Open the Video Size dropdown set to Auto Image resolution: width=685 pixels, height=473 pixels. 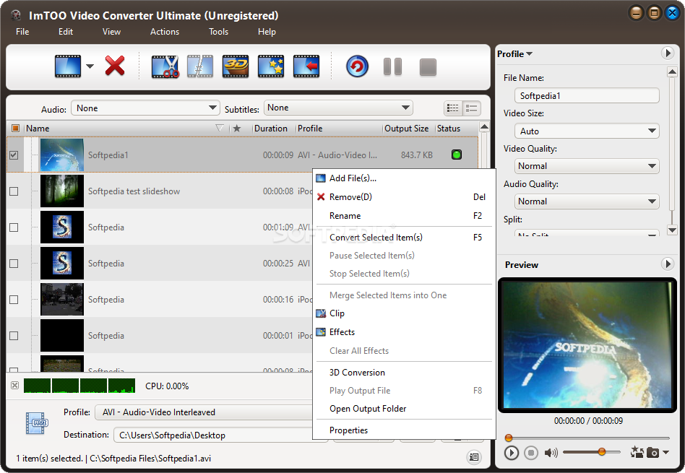tap(587, 131)
